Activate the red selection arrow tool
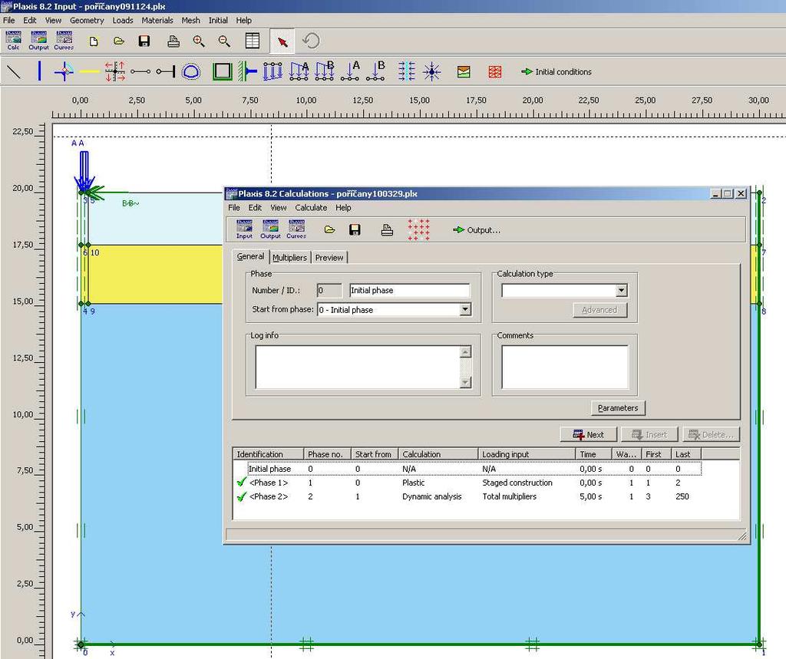Image resolution: width=786 pixels, height=659 pixels. [282, 41]
